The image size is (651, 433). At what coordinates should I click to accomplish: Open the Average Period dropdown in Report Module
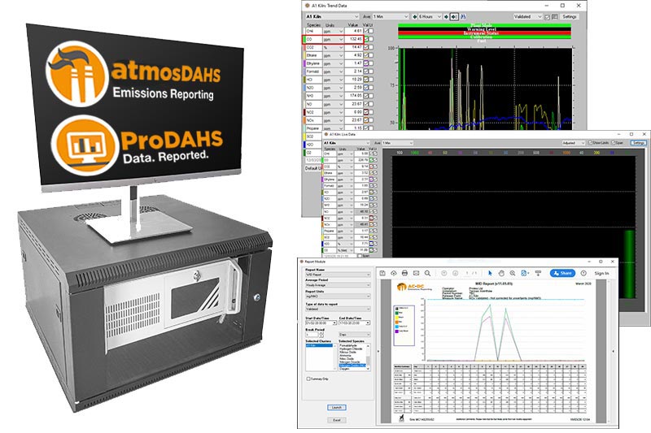coord(338,285)
